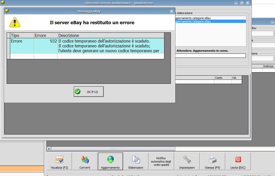
Task: Click the green checkmark on OK button
Action: (x=78, y=91)
